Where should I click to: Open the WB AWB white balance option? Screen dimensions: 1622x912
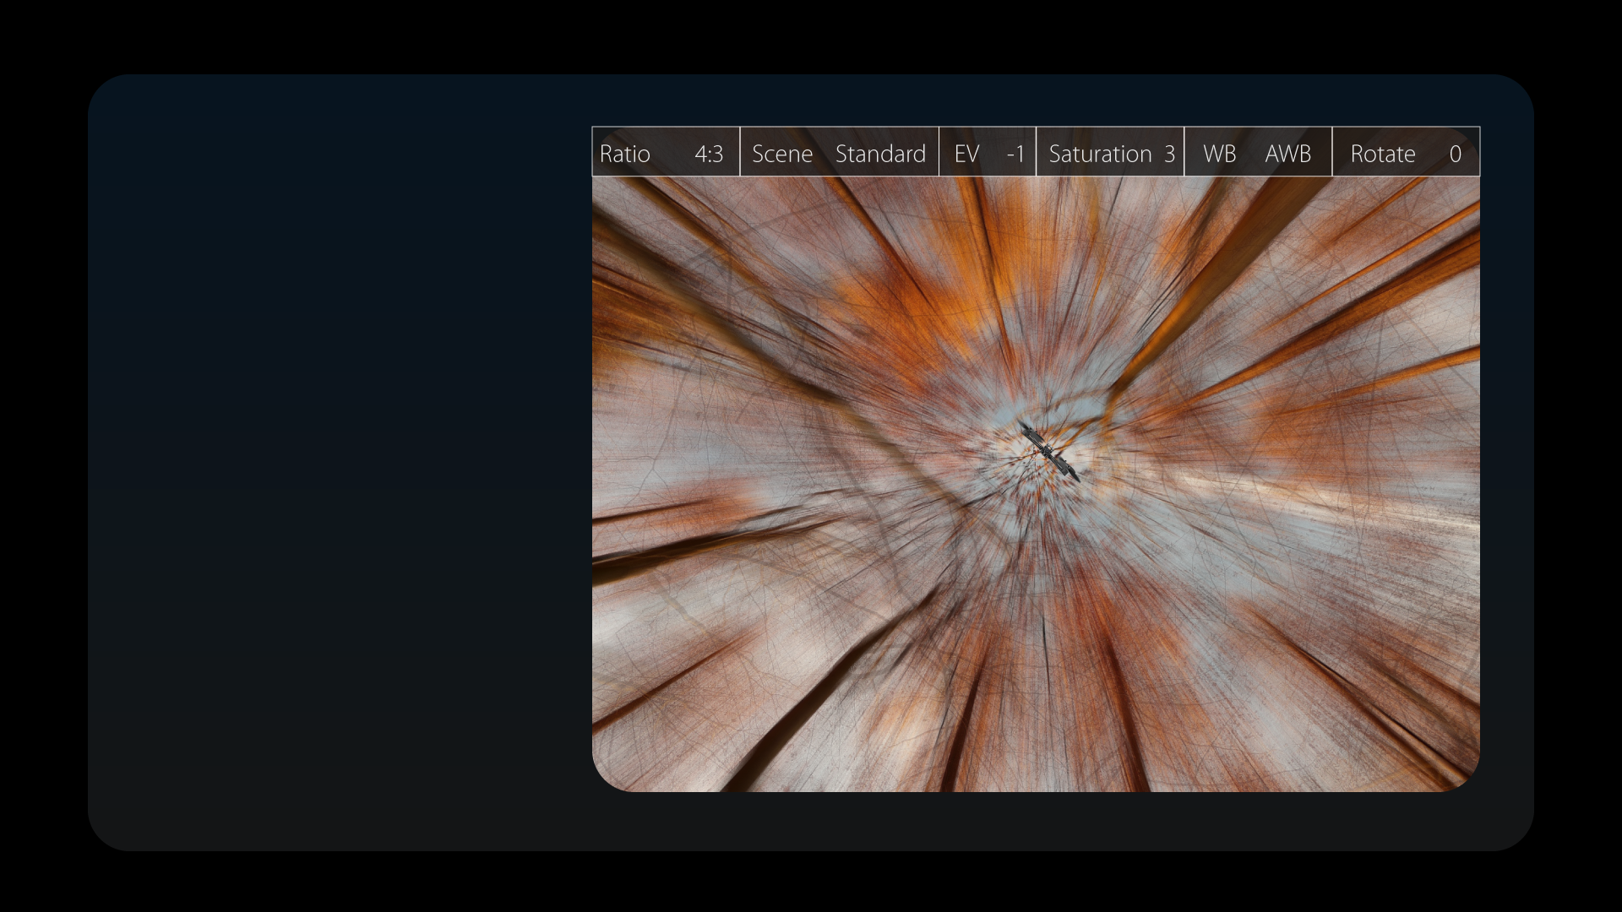tap(1258, 152)
